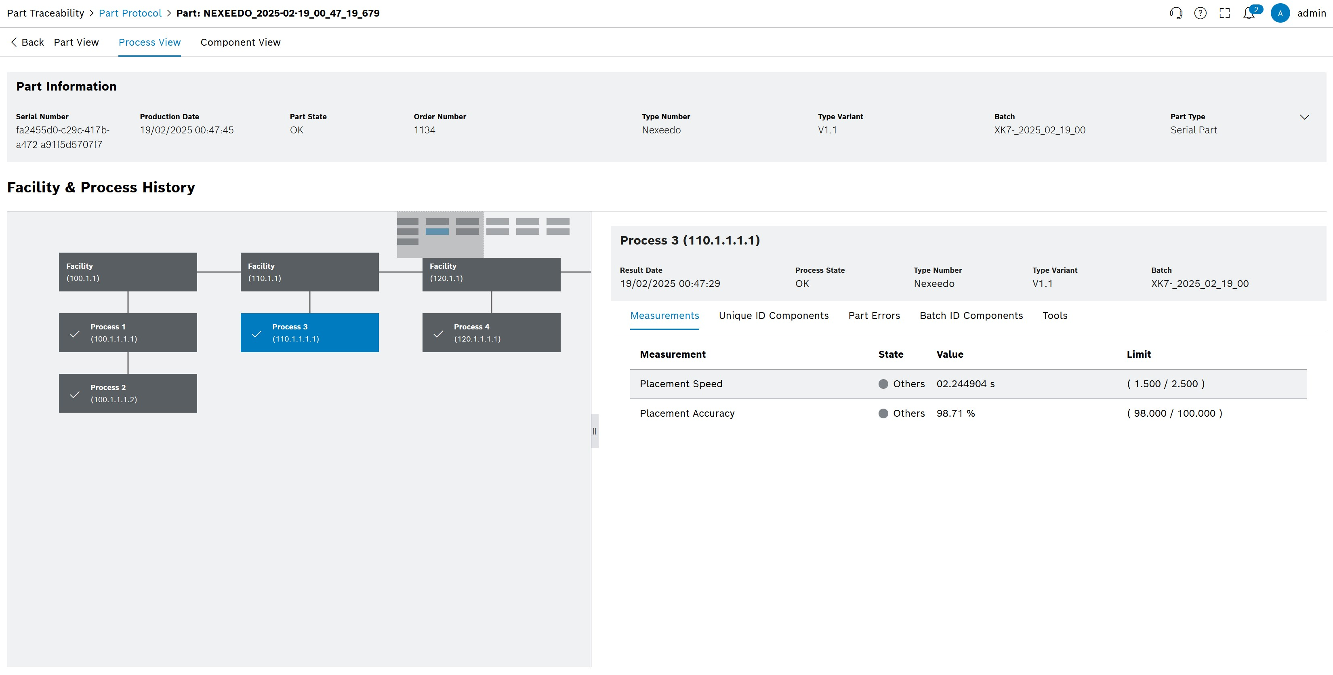Click the limit ( 98.000 / 100.000 )
This screenshot has width=1333, height=675.
[1175, 413]
